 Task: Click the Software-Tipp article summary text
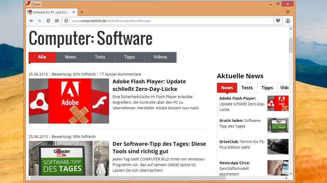[x=159, y=165]
